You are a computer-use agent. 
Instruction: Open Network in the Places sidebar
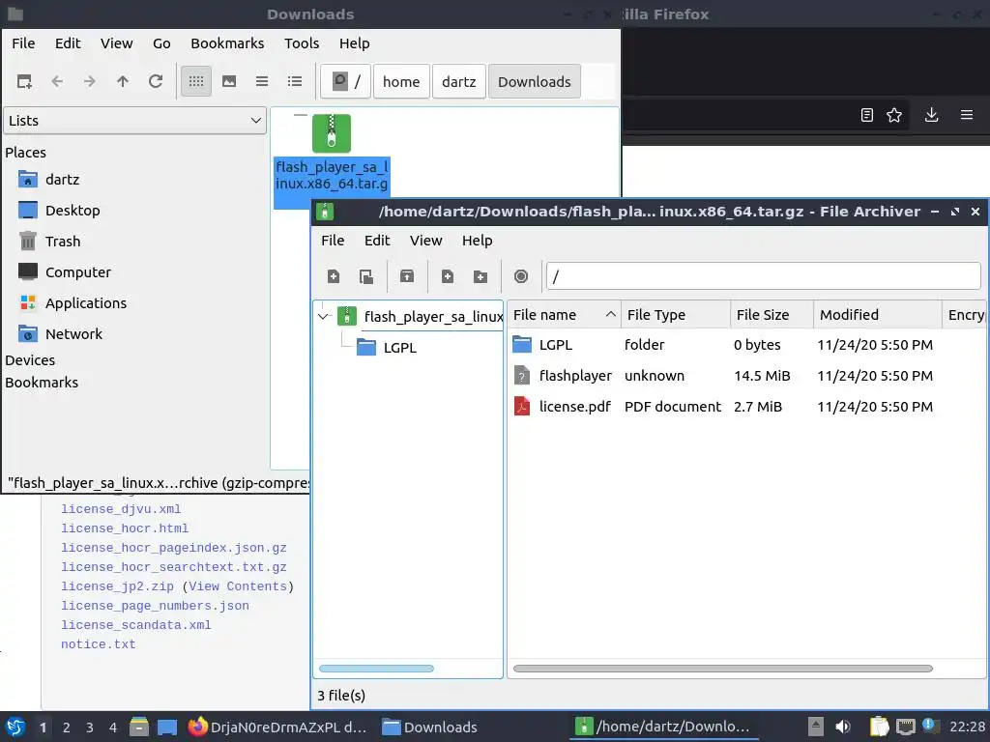click(73, 334)
